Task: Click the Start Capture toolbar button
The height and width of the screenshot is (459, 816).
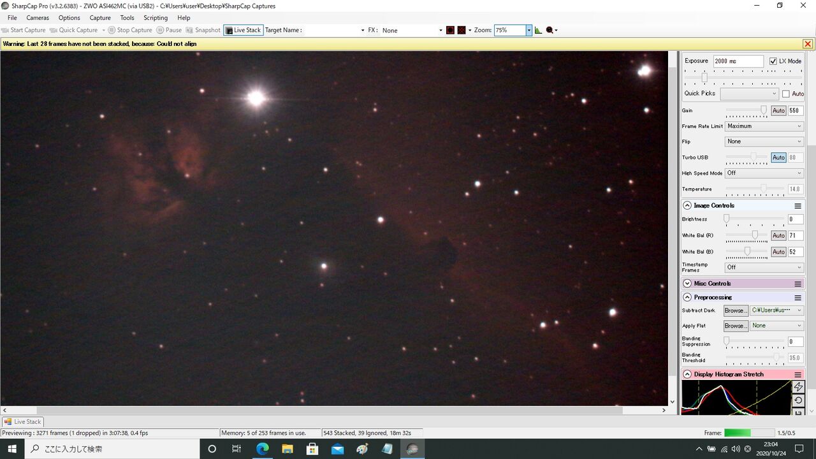Action: [x=24, y=30]
